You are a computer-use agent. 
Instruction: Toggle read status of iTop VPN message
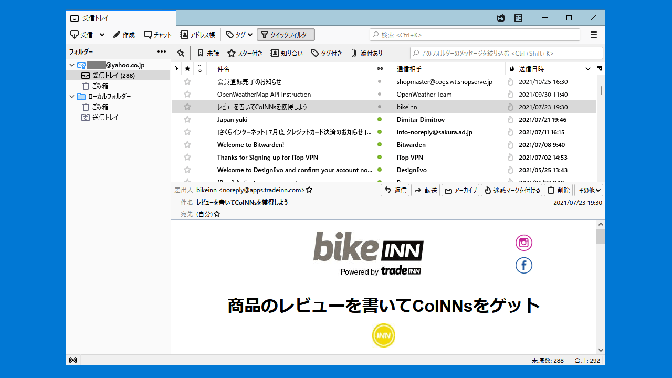[x=380, y=157]
